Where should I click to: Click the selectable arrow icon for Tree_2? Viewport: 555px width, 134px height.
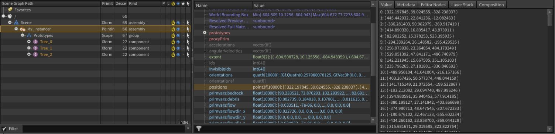188,55
